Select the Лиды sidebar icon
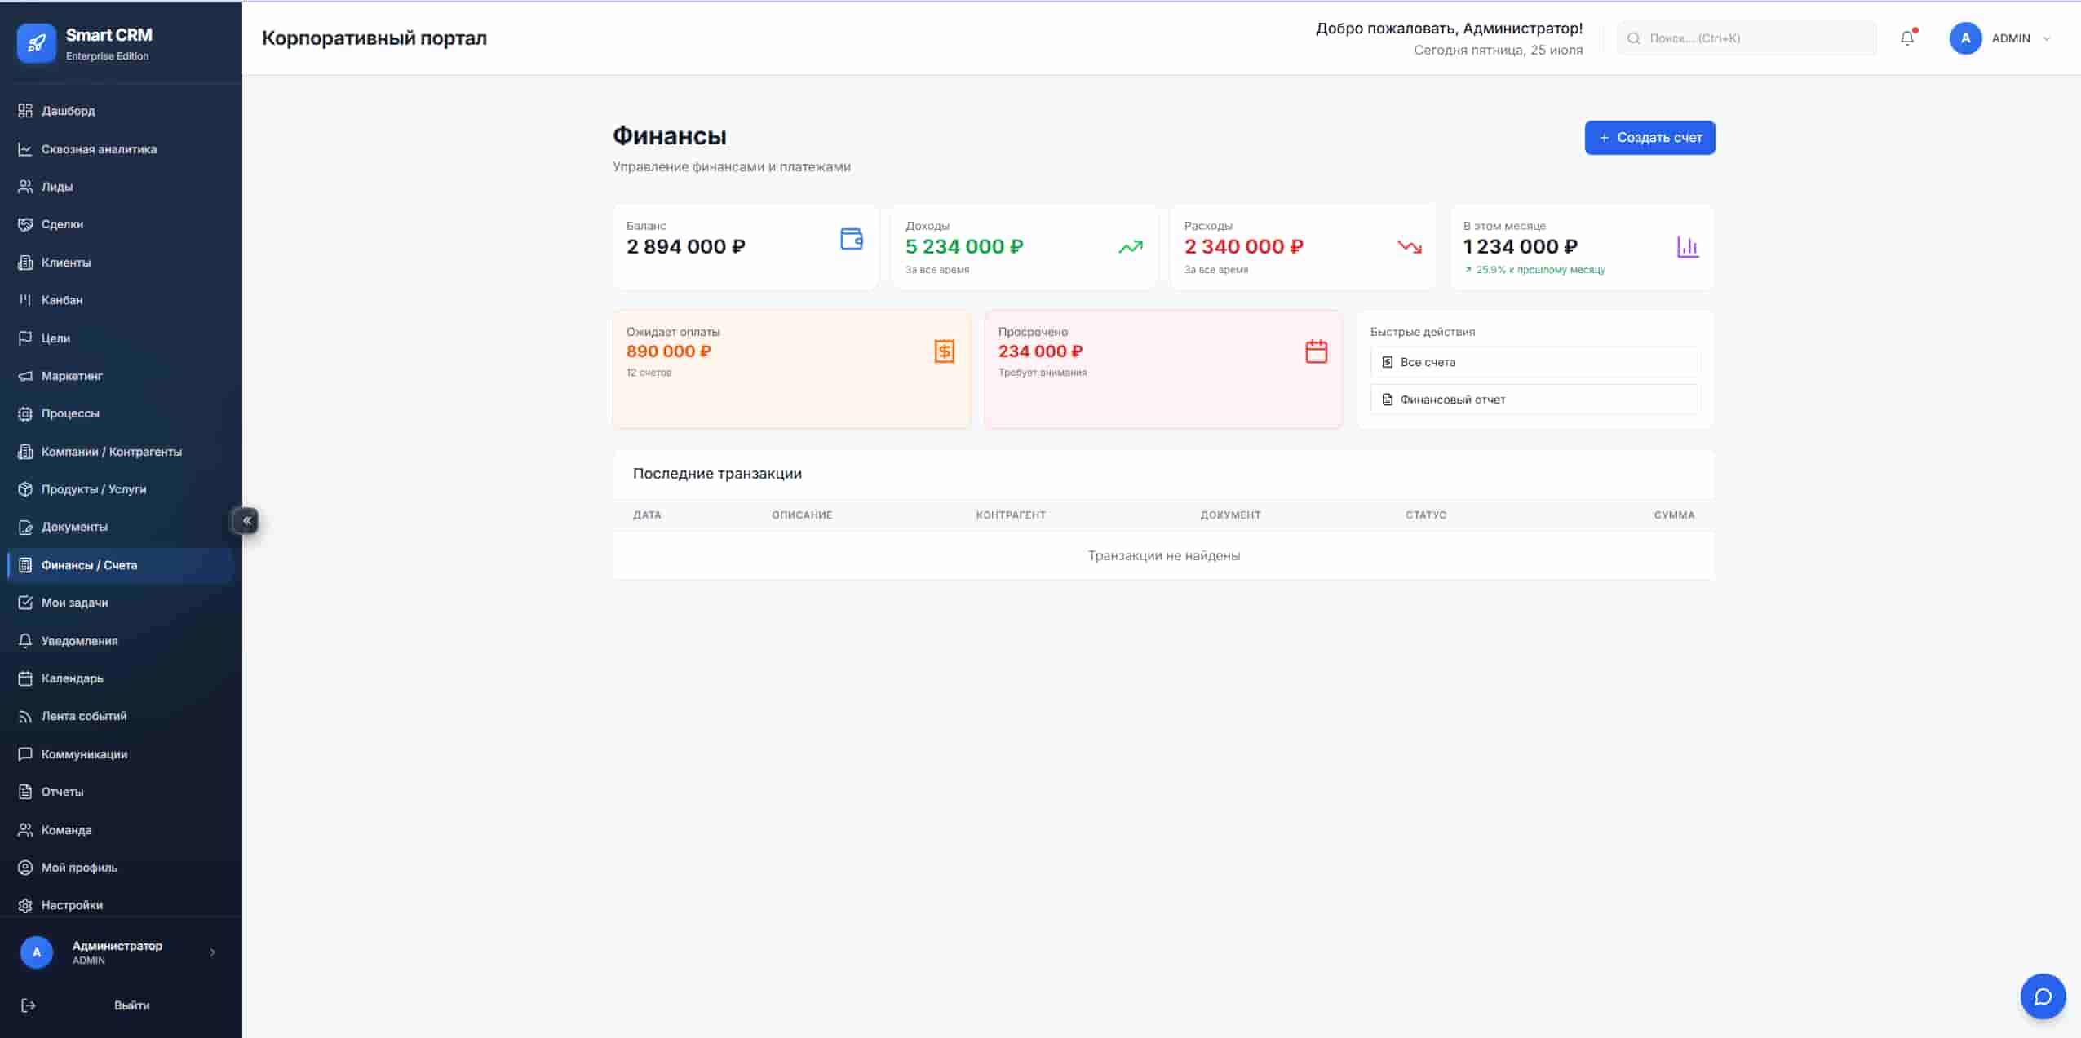The height and width of the screenshot is (1038, 2081). click(25, 186)
